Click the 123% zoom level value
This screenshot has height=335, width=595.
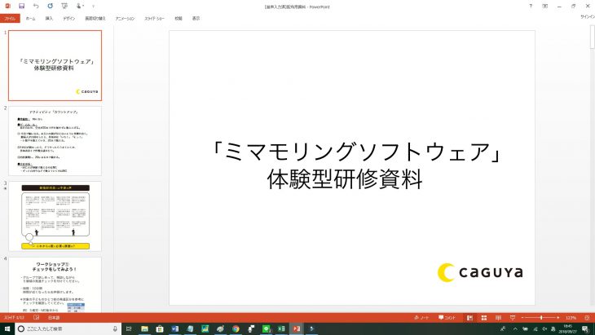[571, 318]
